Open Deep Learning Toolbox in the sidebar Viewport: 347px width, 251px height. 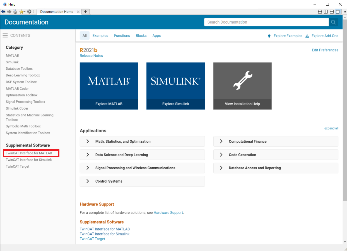pos(23,75)
